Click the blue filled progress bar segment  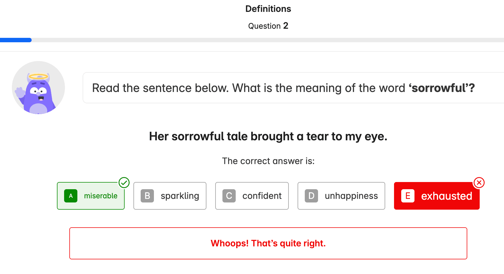16,40
